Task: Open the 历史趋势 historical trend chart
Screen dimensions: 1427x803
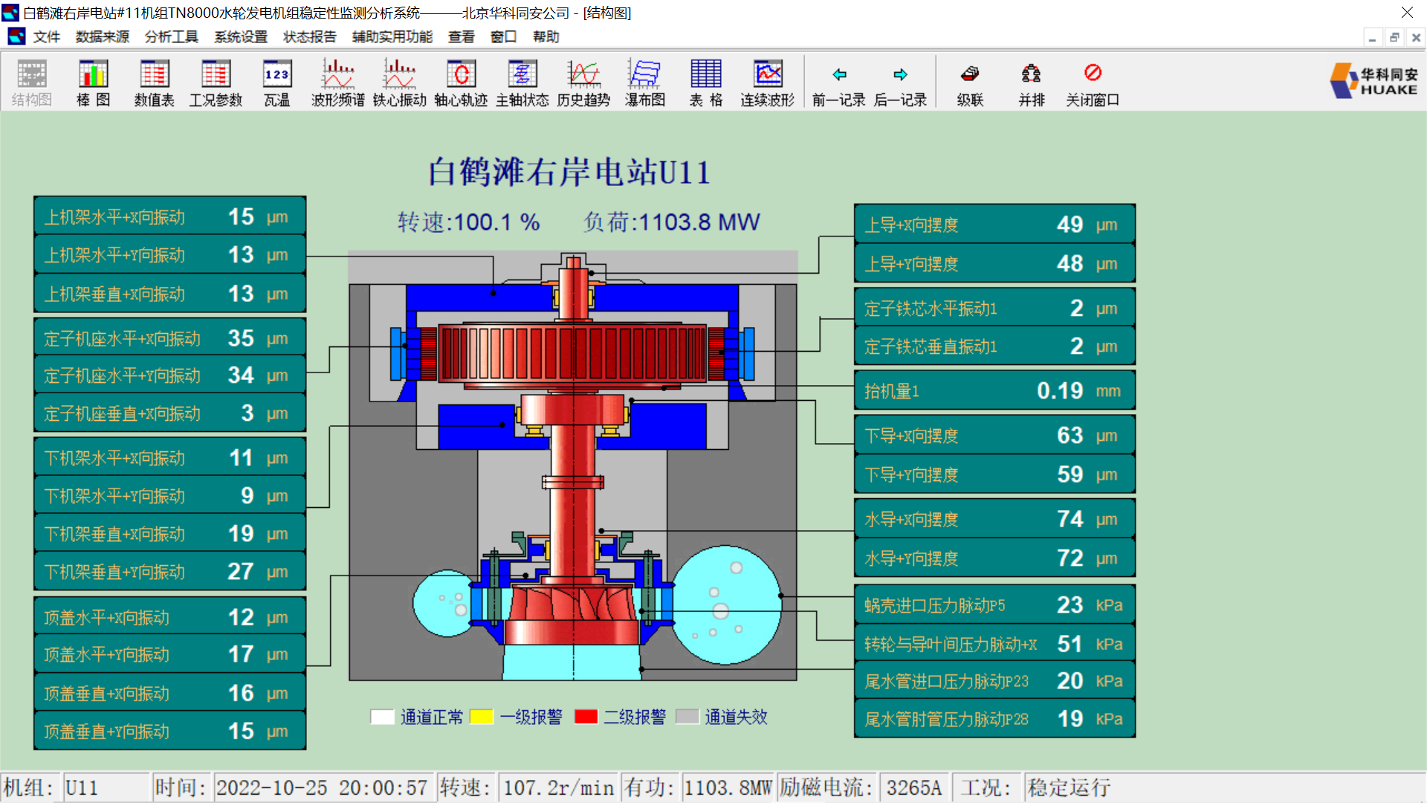Action: [x=583, y=82]
